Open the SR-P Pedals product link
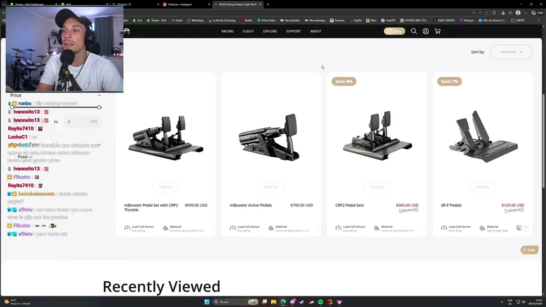Image resolution: width=546 pixels, height=307 pixels. click(451, 205)
